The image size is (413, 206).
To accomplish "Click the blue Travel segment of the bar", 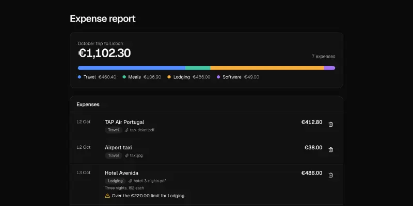I will click(132, 68).
